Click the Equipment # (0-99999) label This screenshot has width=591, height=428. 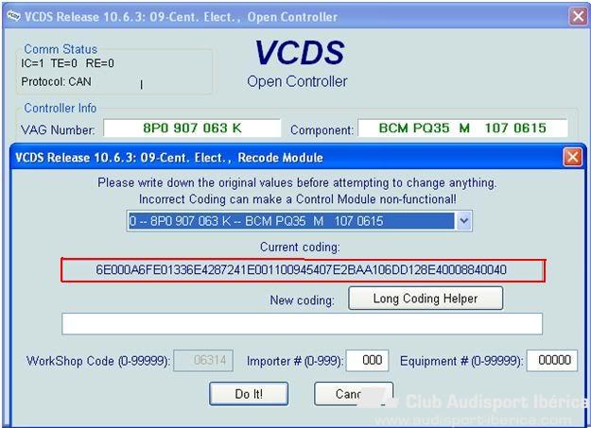[x=461, y=361]
